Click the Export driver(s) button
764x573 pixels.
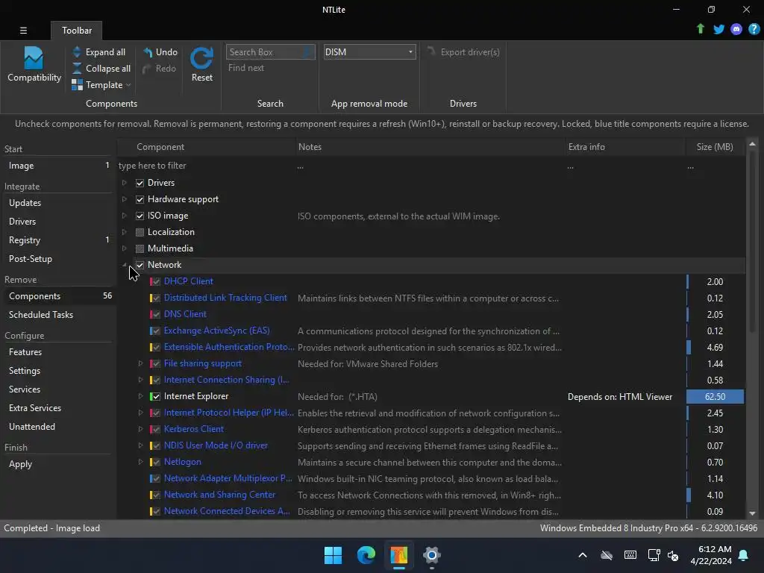tap(463, 52)
